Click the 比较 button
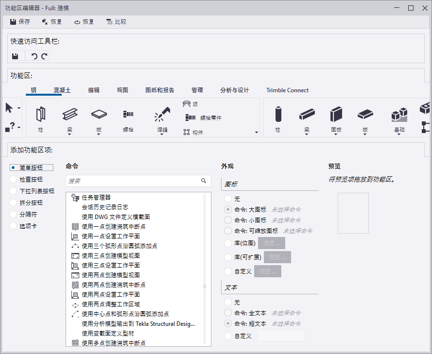 (116, 22)
